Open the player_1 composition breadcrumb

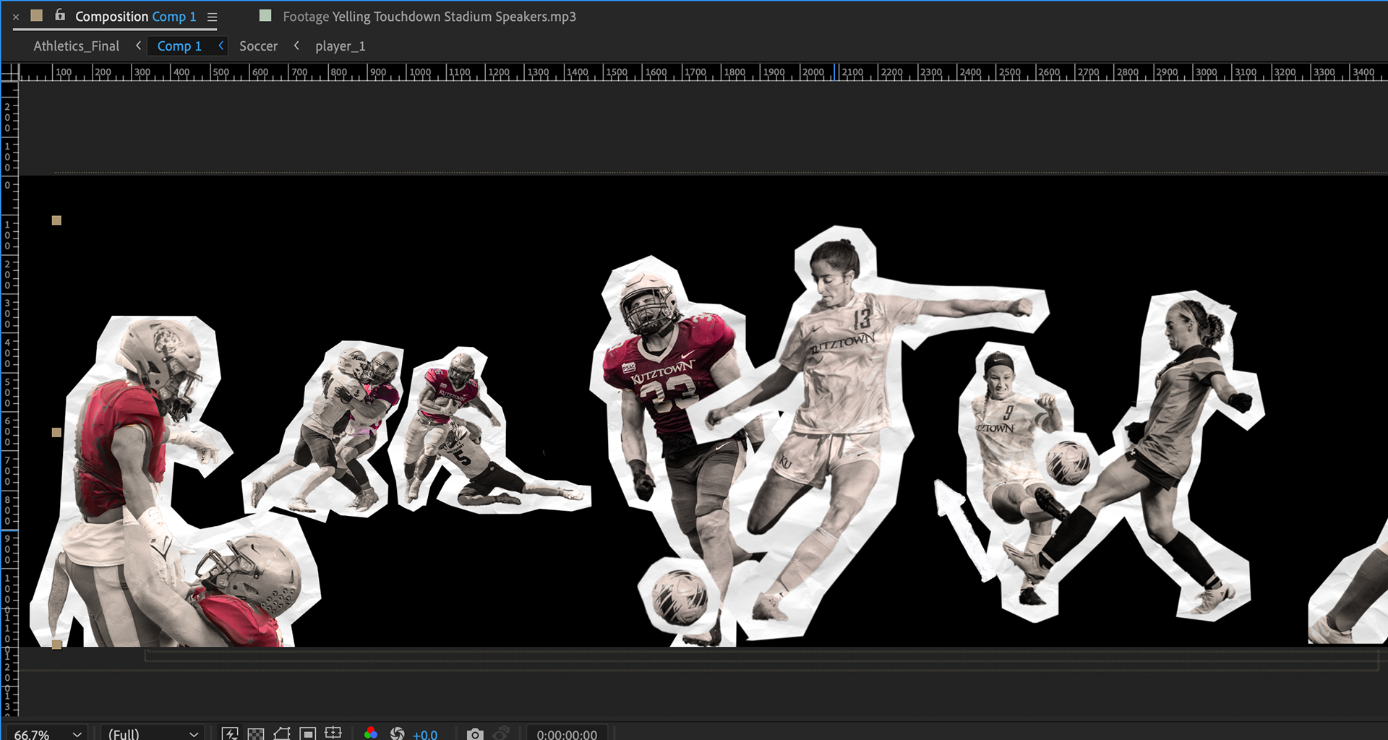pyautogui.click(x=340, y=46)
